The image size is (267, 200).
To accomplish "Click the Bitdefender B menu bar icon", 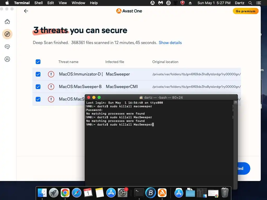I will click(x=168, y=3).
